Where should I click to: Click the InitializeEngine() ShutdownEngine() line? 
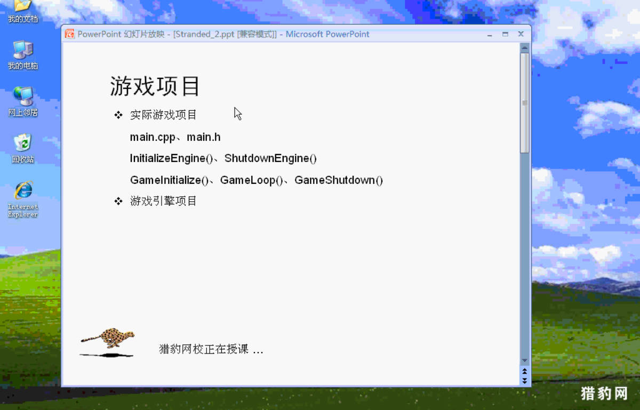(x=223, y=158)
